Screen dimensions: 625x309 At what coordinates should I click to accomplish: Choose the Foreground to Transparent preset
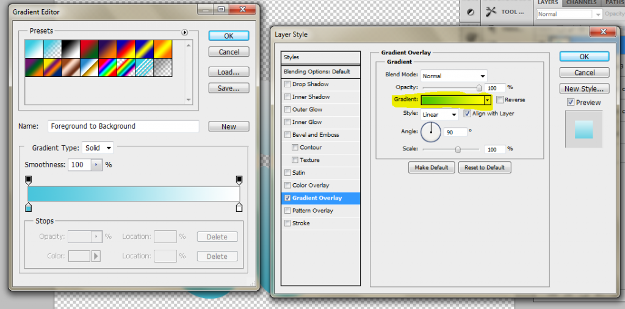coord(52,49)
